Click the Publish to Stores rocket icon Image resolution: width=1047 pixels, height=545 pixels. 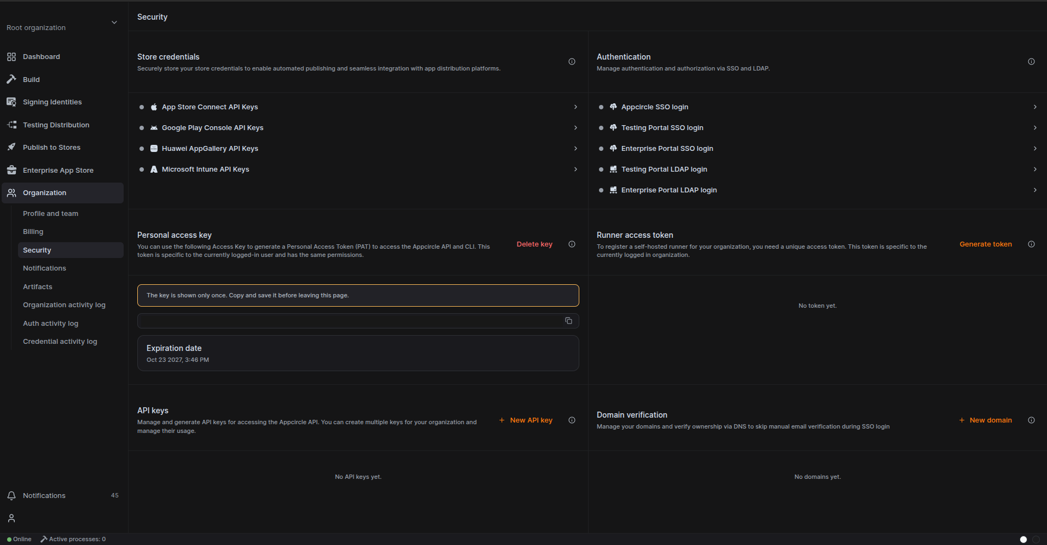click(x=11, y=148)
